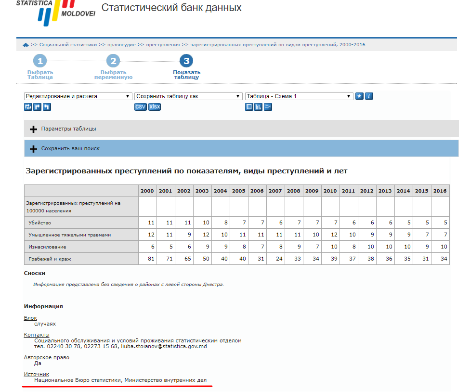This screenshot has width=470, height=392.
Task: Go to step 2 'Выбрать переменную'
Action: pyautogui.click(x=113, y=67)
